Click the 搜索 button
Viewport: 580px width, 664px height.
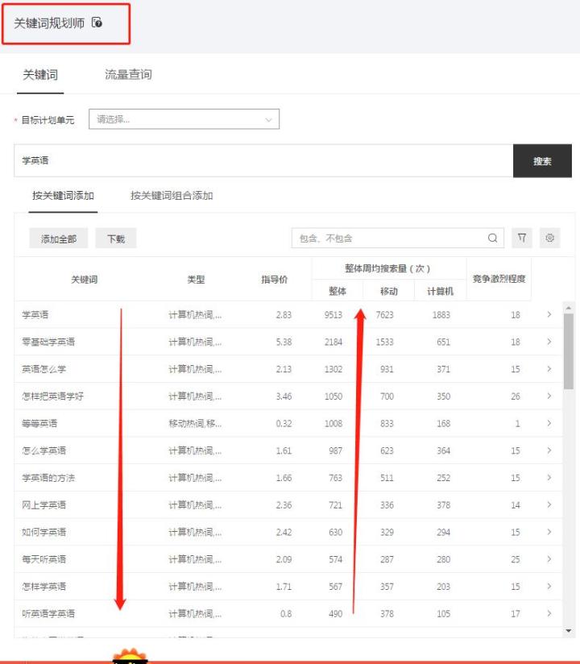[x=542, y=161]
